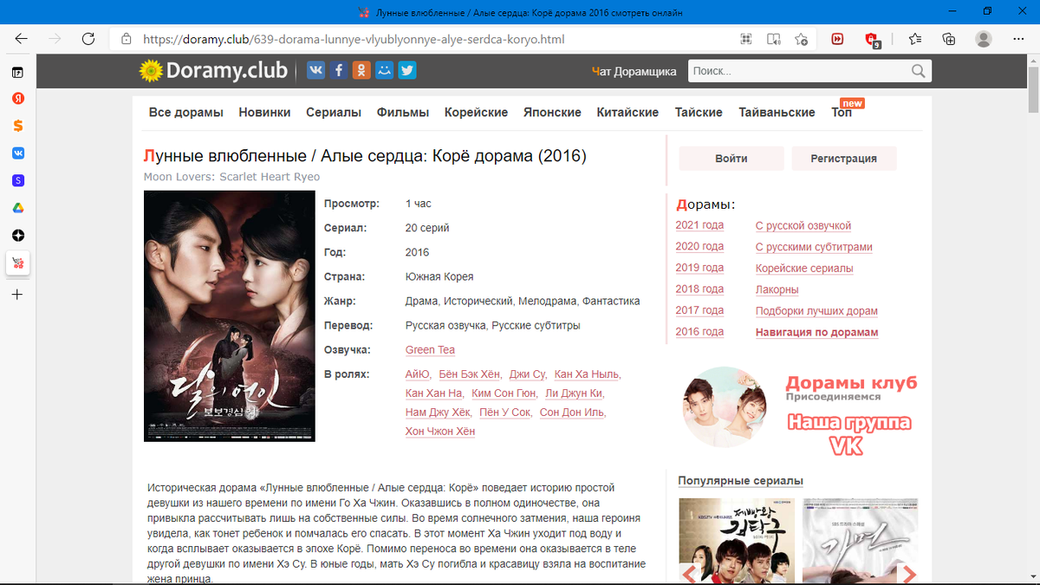Add this page to favorites star icon
Screen dimensions: 1040x585
(x=802, y=39)
